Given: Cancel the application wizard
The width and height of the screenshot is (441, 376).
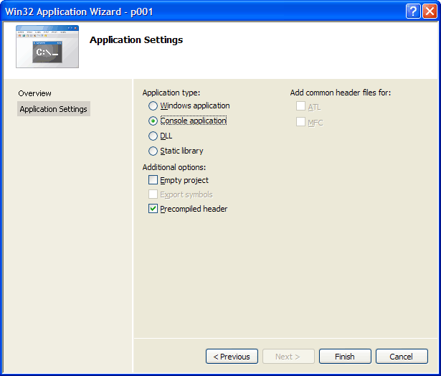Looking at the screenshot, I should point(401,357).
